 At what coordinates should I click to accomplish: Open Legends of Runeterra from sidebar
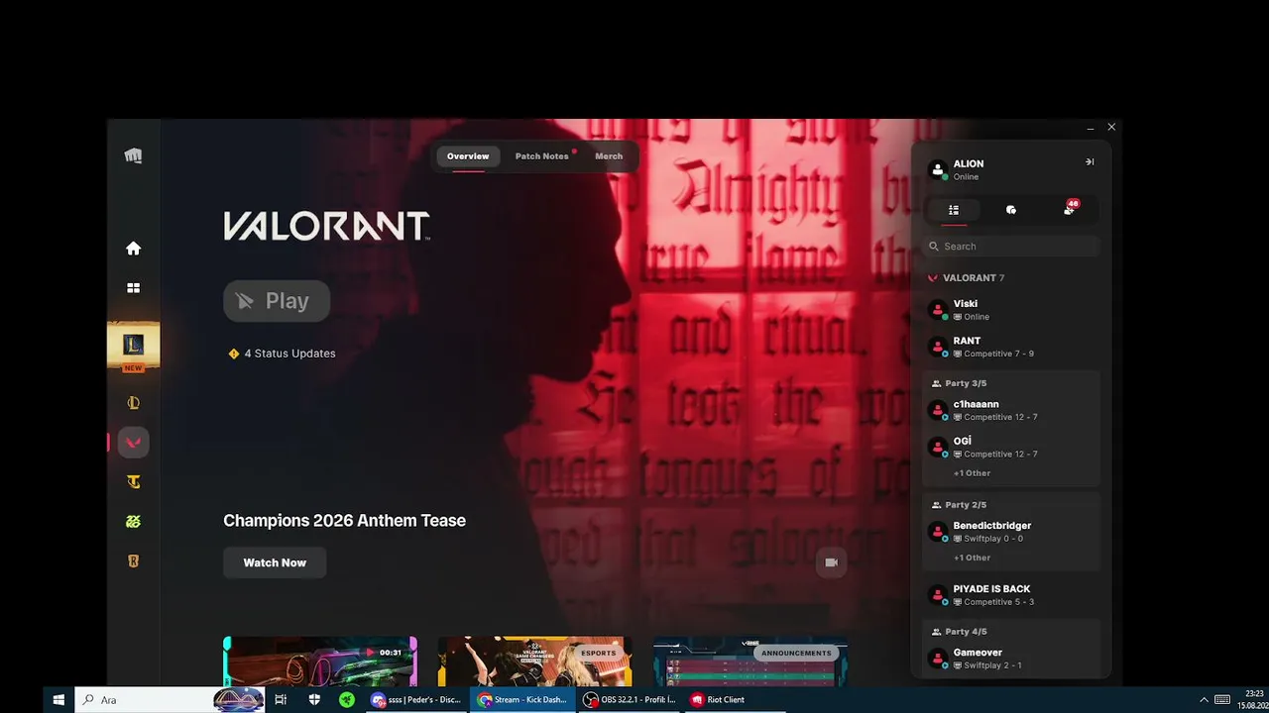(x=133, y=561)
